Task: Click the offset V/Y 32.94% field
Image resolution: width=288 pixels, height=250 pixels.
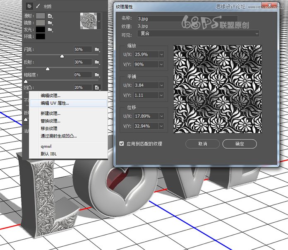Action: 146,126
